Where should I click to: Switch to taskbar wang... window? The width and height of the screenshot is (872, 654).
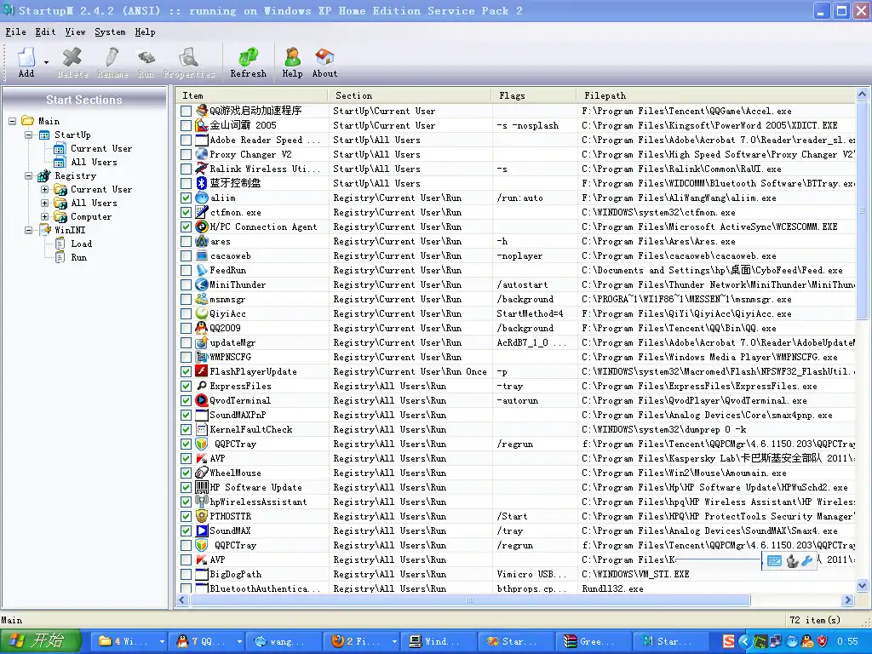coord(283,641)
